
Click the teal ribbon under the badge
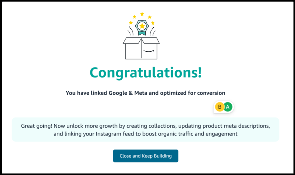click(142, 33)
